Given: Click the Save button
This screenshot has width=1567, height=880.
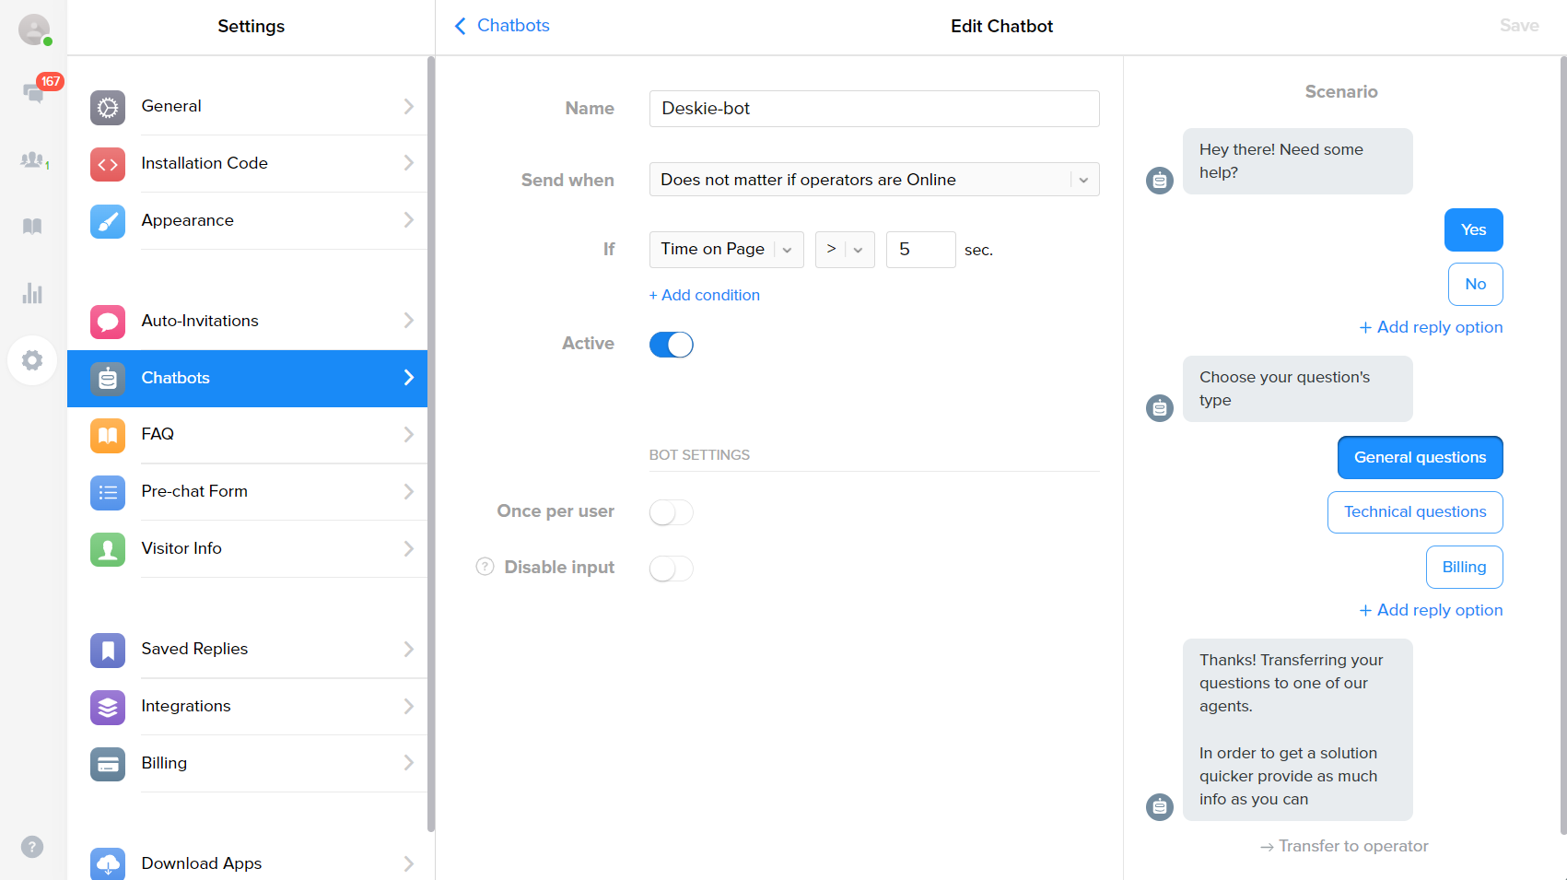Looking at the screenshot, I should click(x=1519, y=26).
